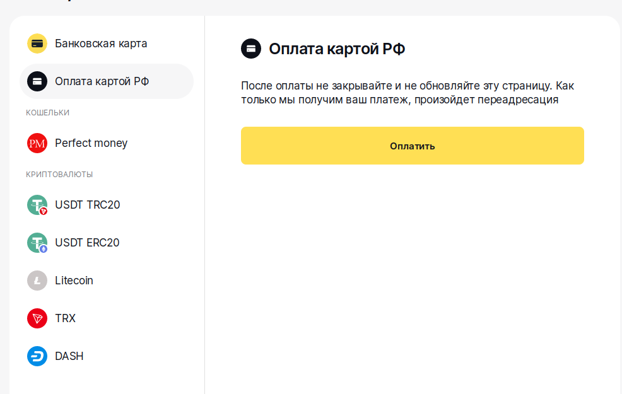Click the USDT TRC20 Tether icon
This screenshot has width=622, height=394.
click(37, 205)
